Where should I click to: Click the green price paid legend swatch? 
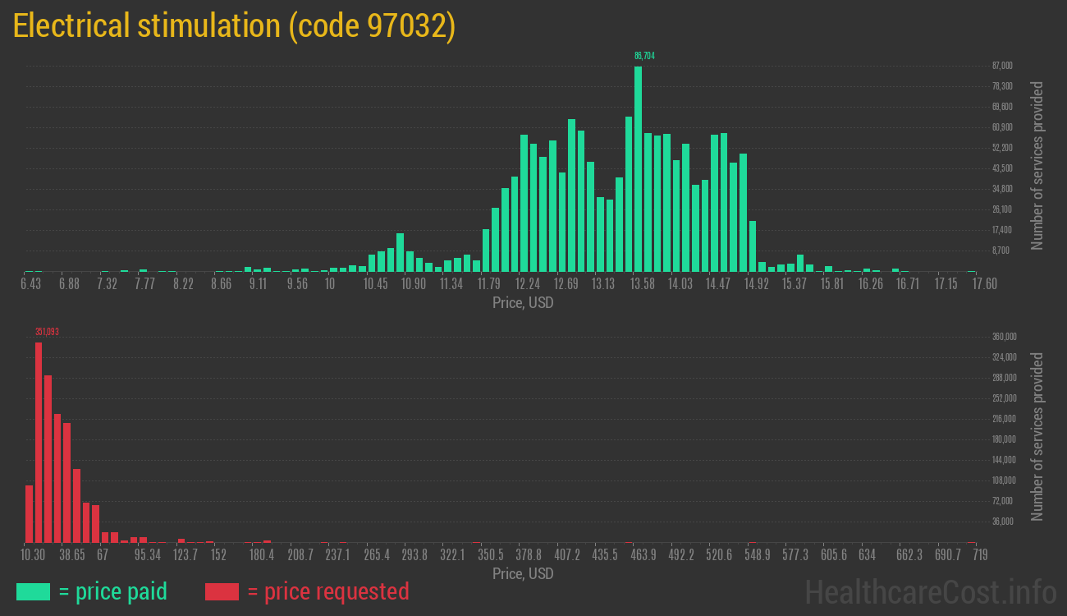click(x=33, y=591)
